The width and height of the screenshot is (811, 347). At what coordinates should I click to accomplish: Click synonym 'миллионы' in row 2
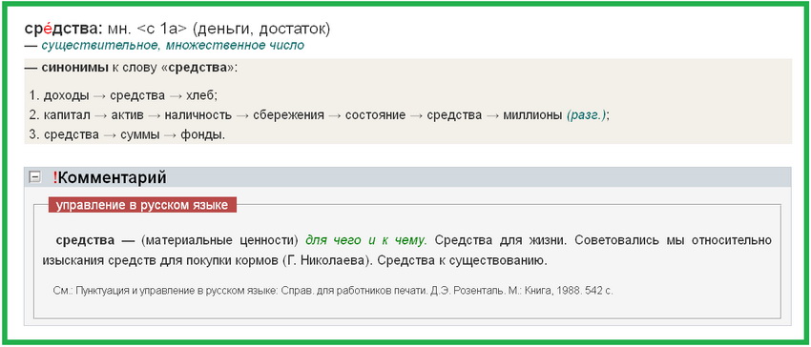click(x=532, y=115)
